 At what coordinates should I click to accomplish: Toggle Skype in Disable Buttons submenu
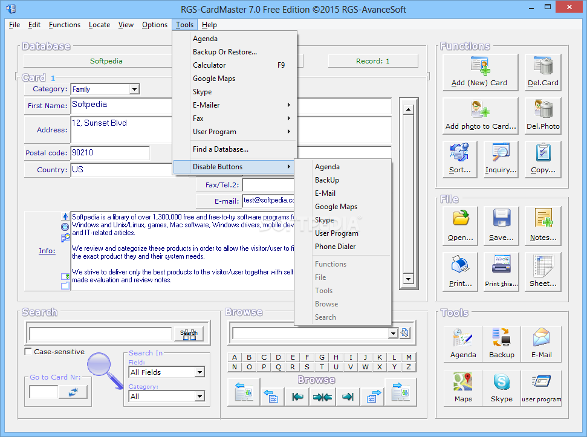[343, 220]
